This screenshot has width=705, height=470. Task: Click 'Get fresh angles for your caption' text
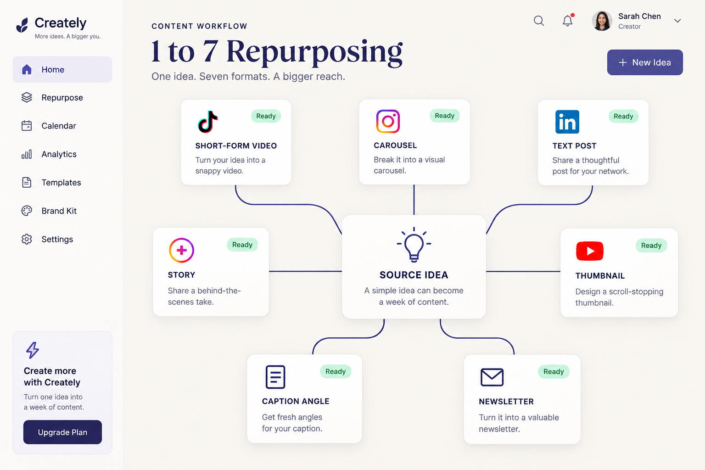pos(292,423)
